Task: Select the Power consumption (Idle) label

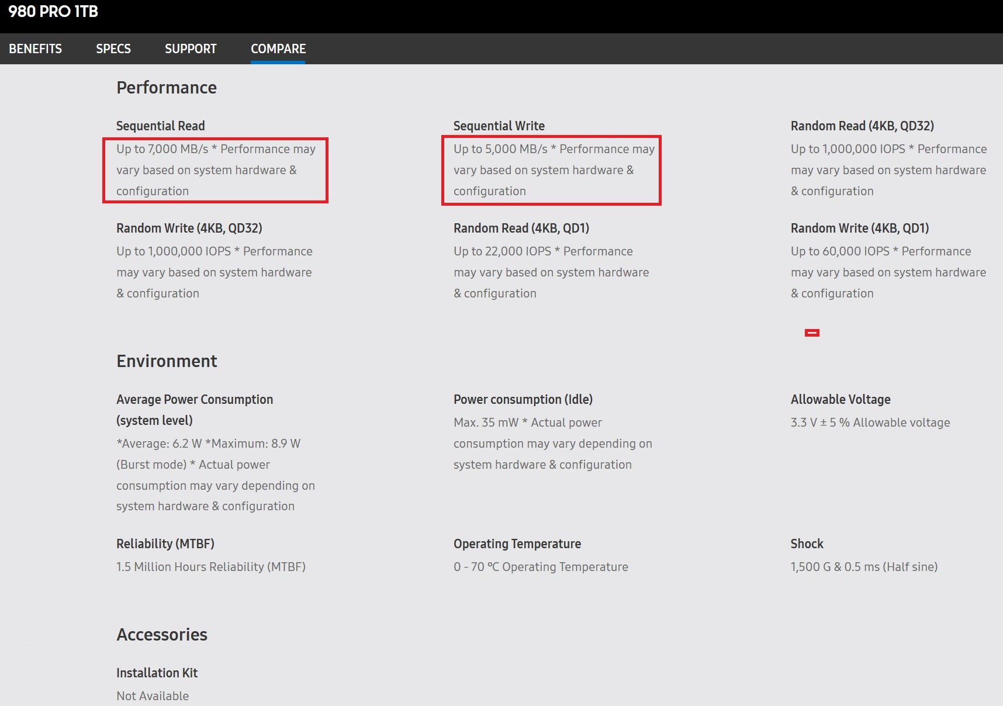Action: click(523, 399)
